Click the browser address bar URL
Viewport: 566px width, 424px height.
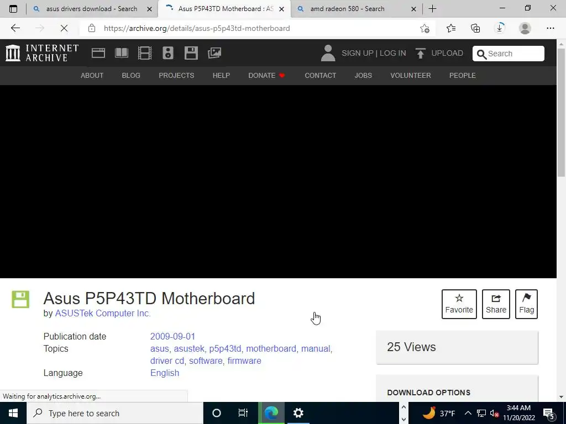click(197, 28)
